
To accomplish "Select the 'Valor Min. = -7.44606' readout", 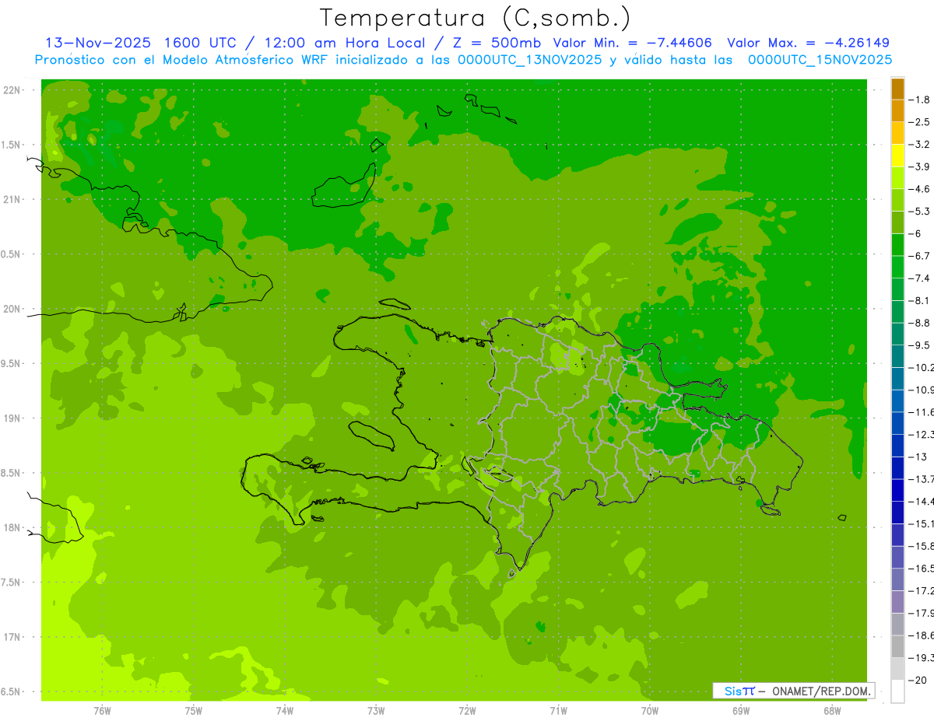I will pos(632,43).
